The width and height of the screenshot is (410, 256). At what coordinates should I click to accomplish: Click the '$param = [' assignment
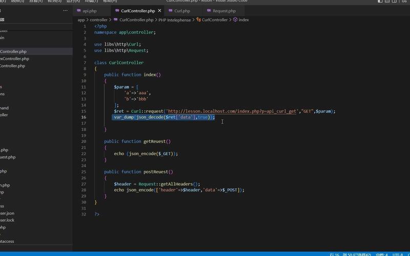click(126, 87)
